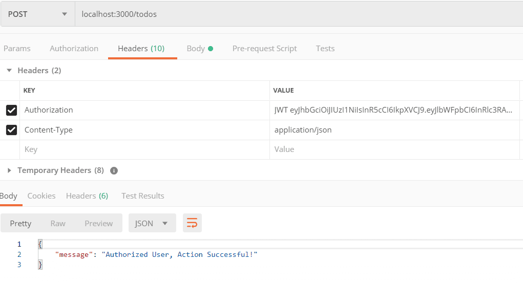Open the response Cookies tab
Screen dimensions: 523x283
pos(41,195)
